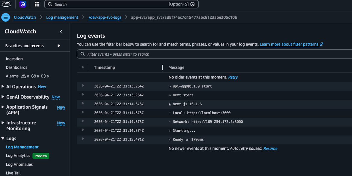
Task: Click the external link icon after filter patterns
Action: point(322,44)
